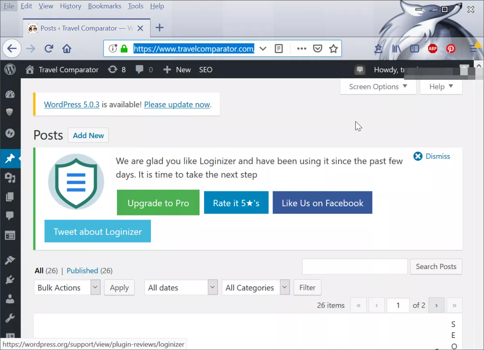The height and width of the screenshot is (350, 484).
Task: Click the + New admin bar item
Action: click(x=177, y=70)
